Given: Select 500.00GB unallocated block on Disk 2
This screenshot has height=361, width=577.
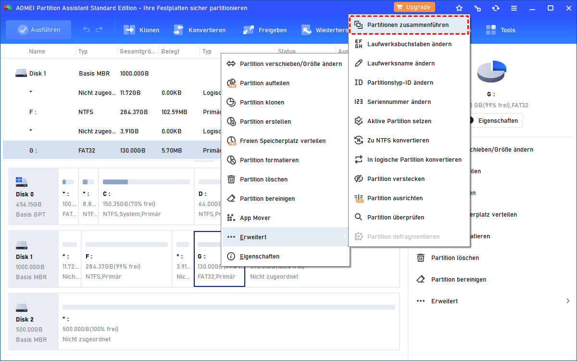Looking at the screenshot, I should [x=229, y=321].
